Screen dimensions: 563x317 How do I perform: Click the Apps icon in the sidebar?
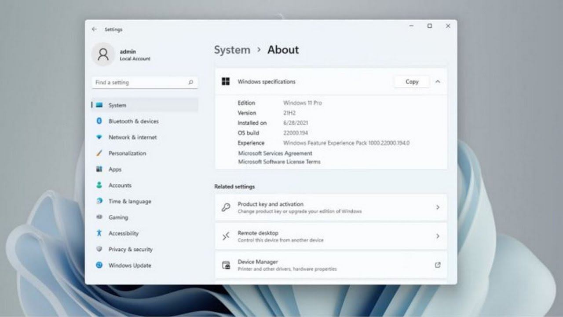99,169
